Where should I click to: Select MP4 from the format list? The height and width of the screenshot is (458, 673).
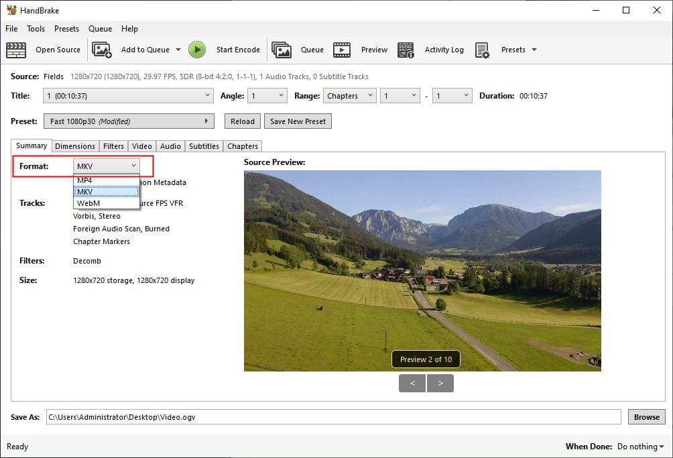tap(107, 180)
